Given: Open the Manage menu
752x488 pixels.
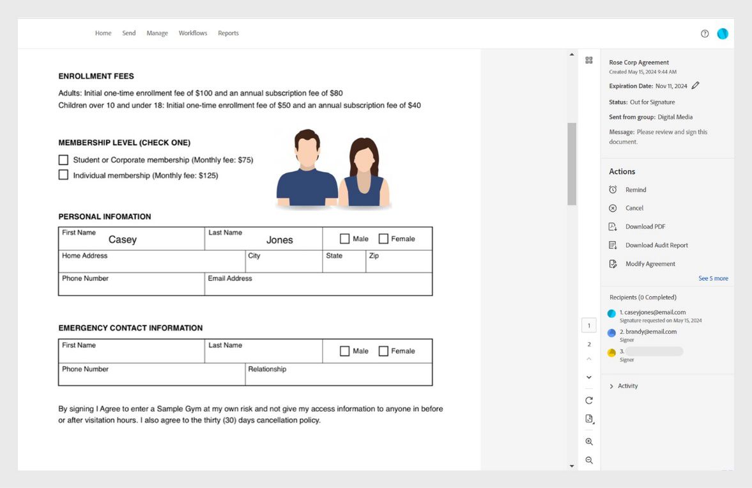Looking at the screenshot, I should click(157, 33).
